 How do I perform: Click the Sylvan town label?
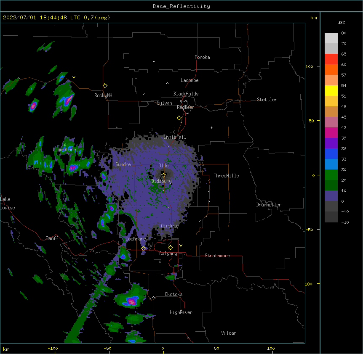[x=164, y=103]
